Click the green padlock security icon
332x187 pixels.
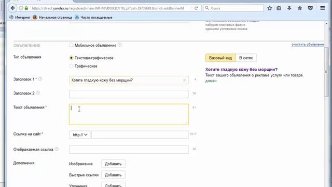click(x=26, y=8)
